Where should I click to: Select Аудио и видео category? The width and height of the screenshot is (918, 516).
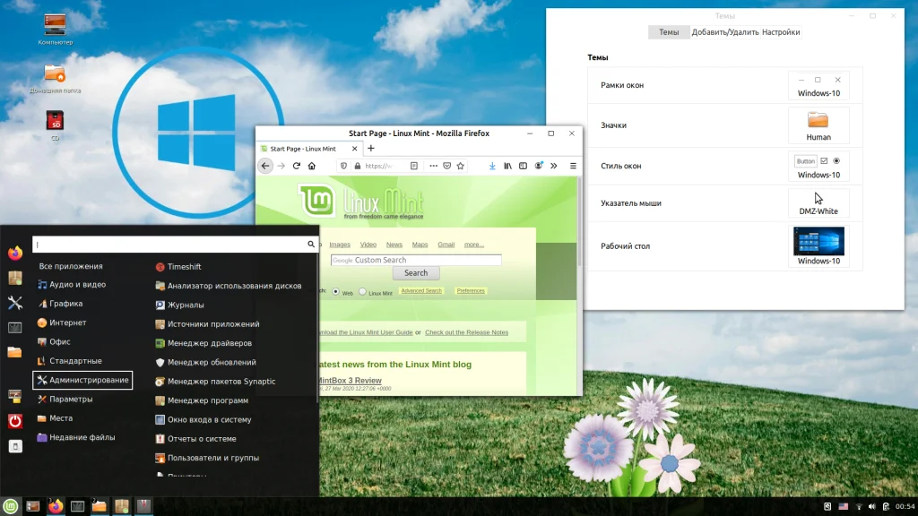click(72, 284)
